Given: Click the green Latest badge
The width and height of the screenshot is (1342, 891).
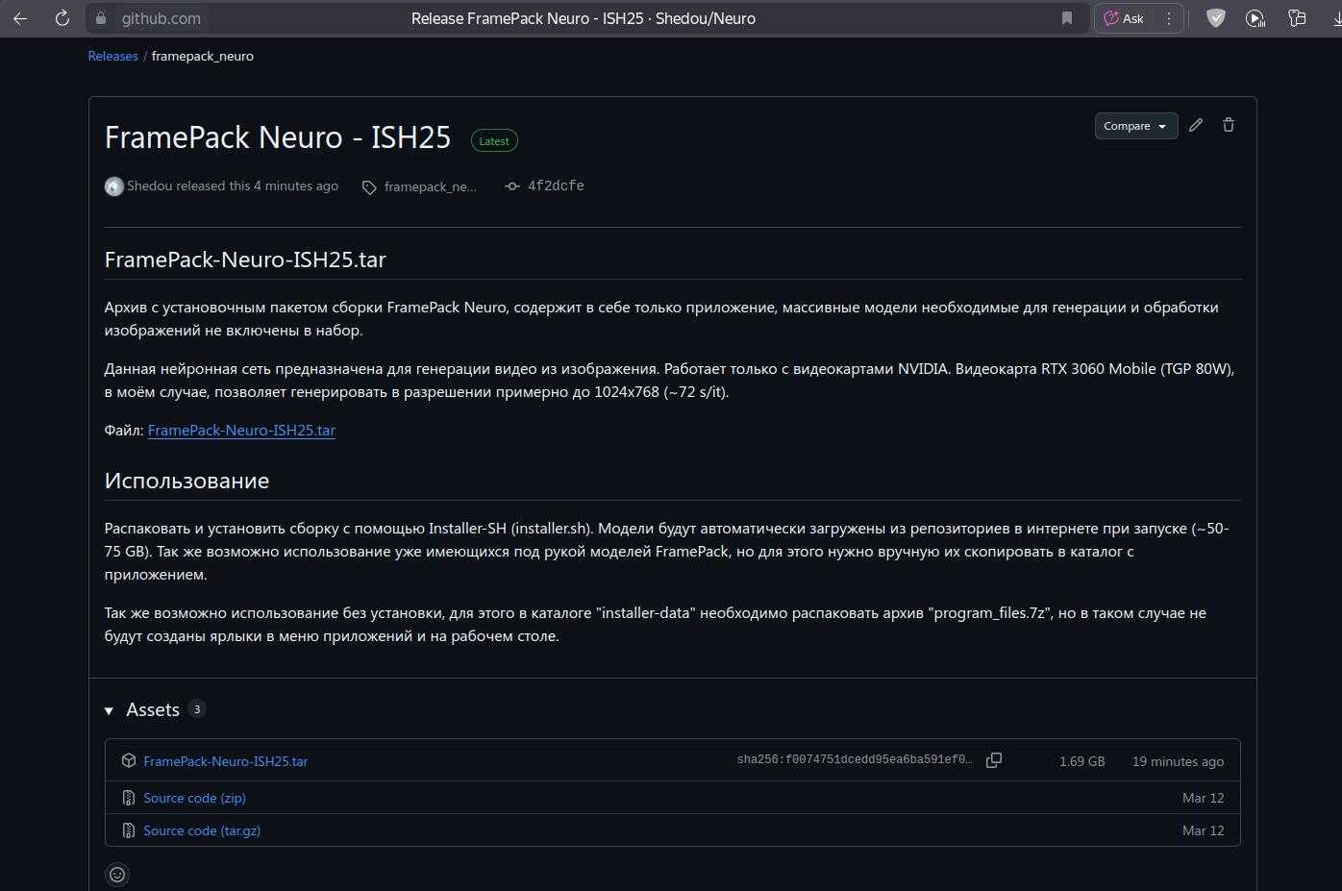Looking at the screenshot, I should point(494,141).
